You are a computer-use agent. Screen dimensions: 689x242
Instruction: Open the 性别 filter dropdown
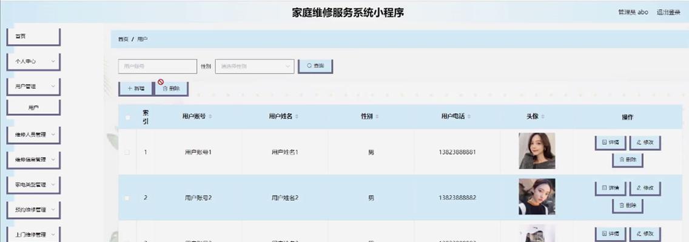[254, 66]
